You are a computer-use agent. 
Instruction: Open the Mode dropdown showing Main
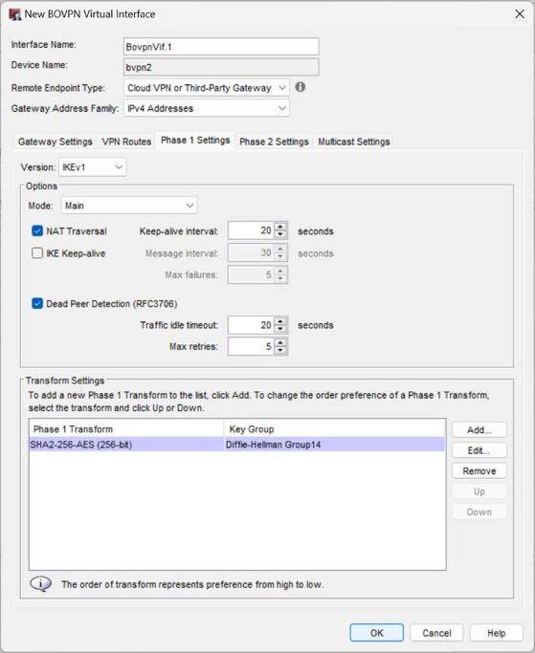tap(129, 206)
